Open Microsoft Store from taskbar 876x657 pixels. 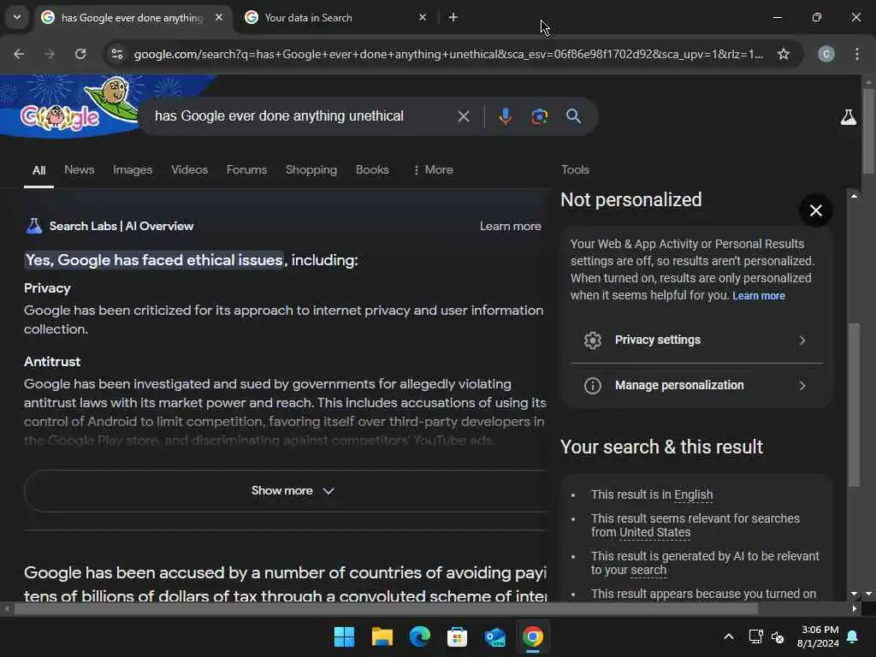[457, 636]
